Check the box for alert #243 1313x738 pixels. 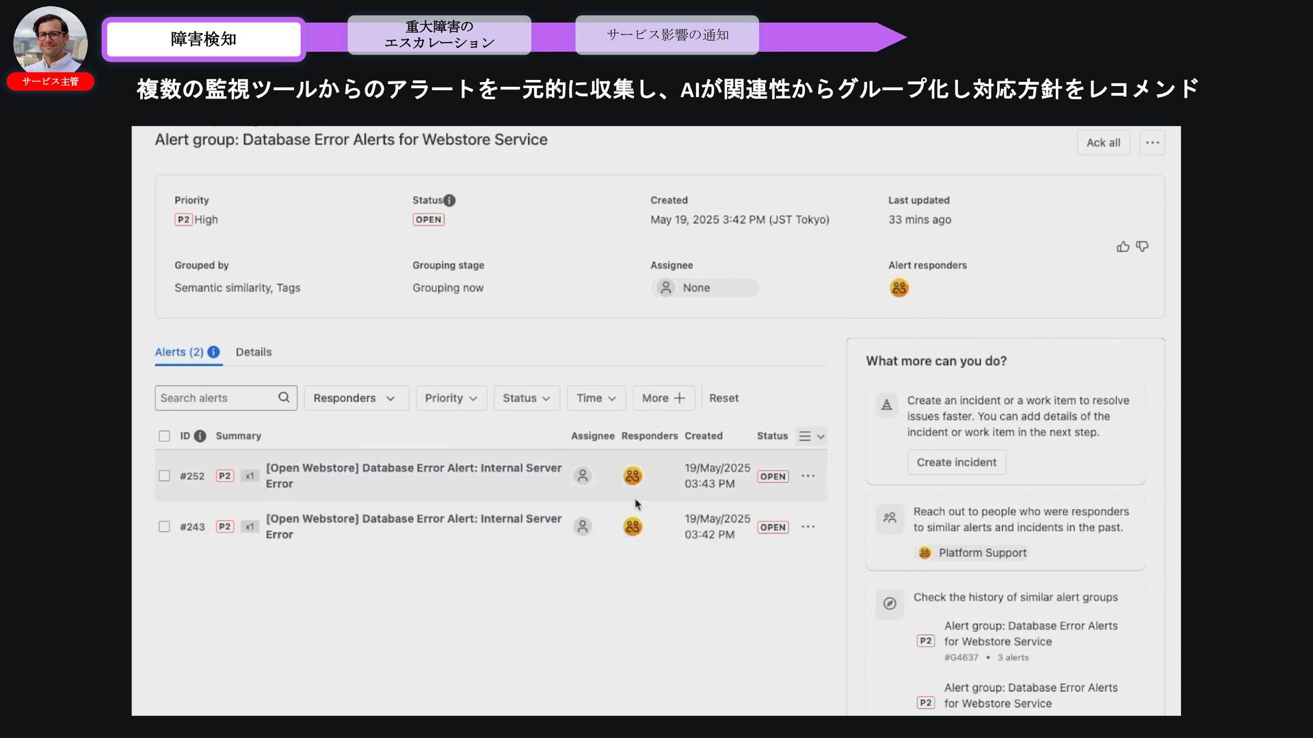click(x=164, y=527)
